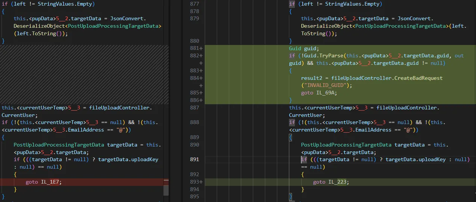Click line number 895 in the gutter

[x=194, y=196]
